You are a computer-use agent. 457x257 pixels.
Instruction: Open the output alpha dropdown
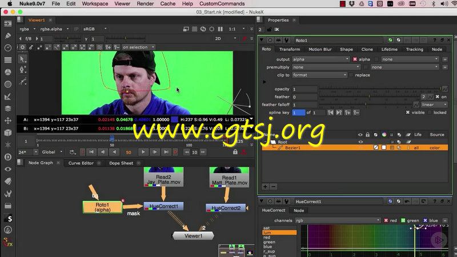(321, 59)
